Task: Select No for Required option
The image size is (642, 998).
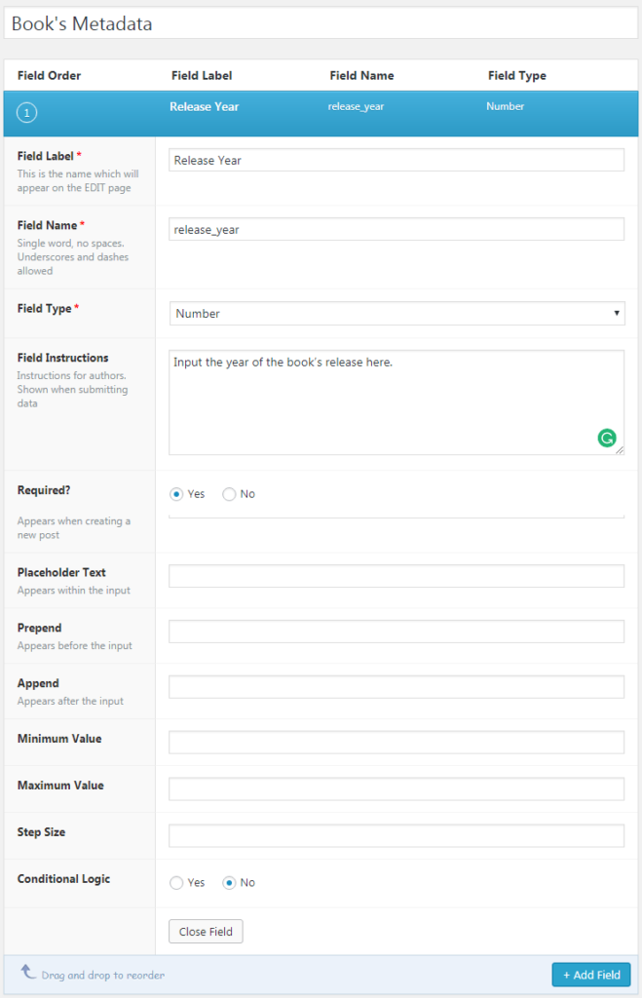Action: click(229, 494)
